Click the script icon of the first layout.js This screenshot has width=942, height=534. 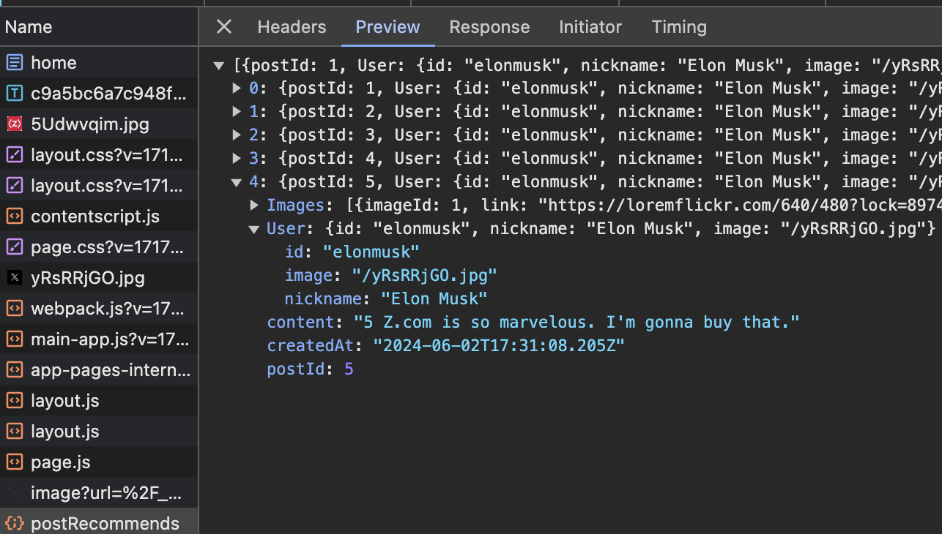click(x=14, y=401)
